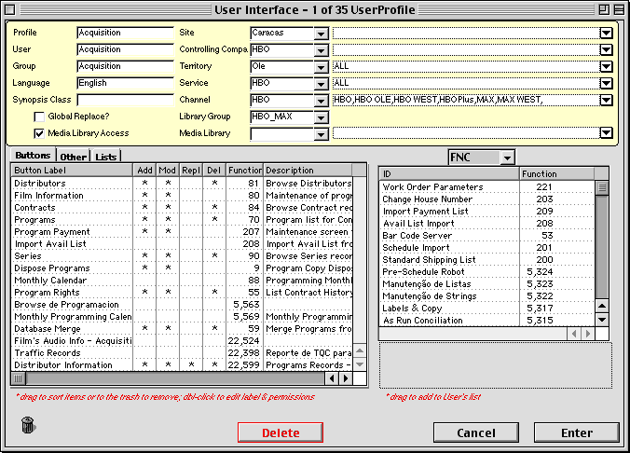Screen dimensions: 630x453
Task: Select the Program Payment row
Action: coord(183,232)
